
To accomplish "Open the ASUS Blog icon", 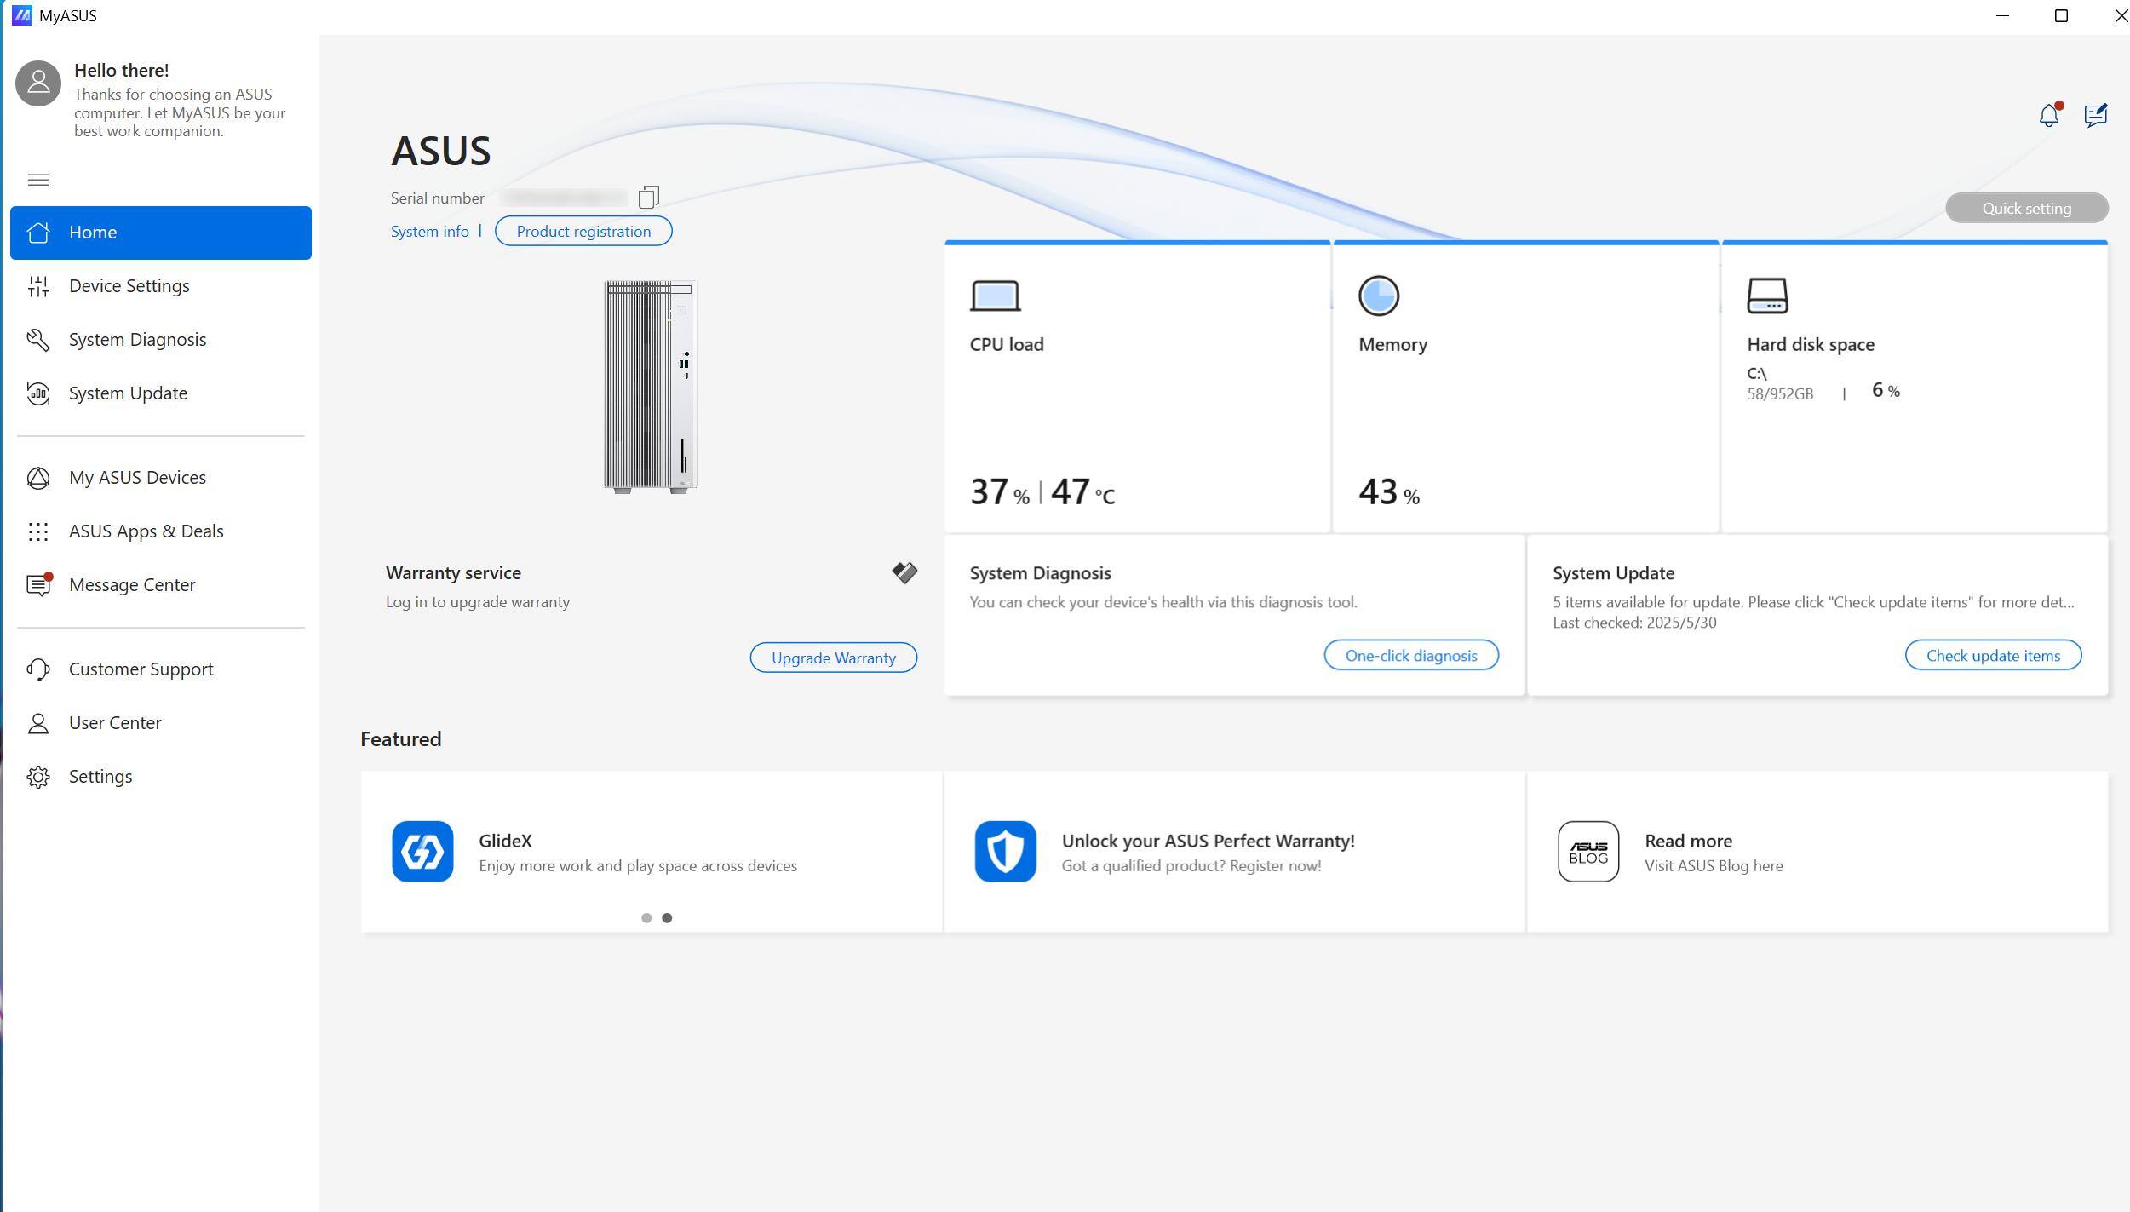I will click(x=1587, y=851).
